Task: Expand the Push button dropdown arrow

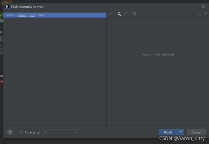Action: point(181,132)
